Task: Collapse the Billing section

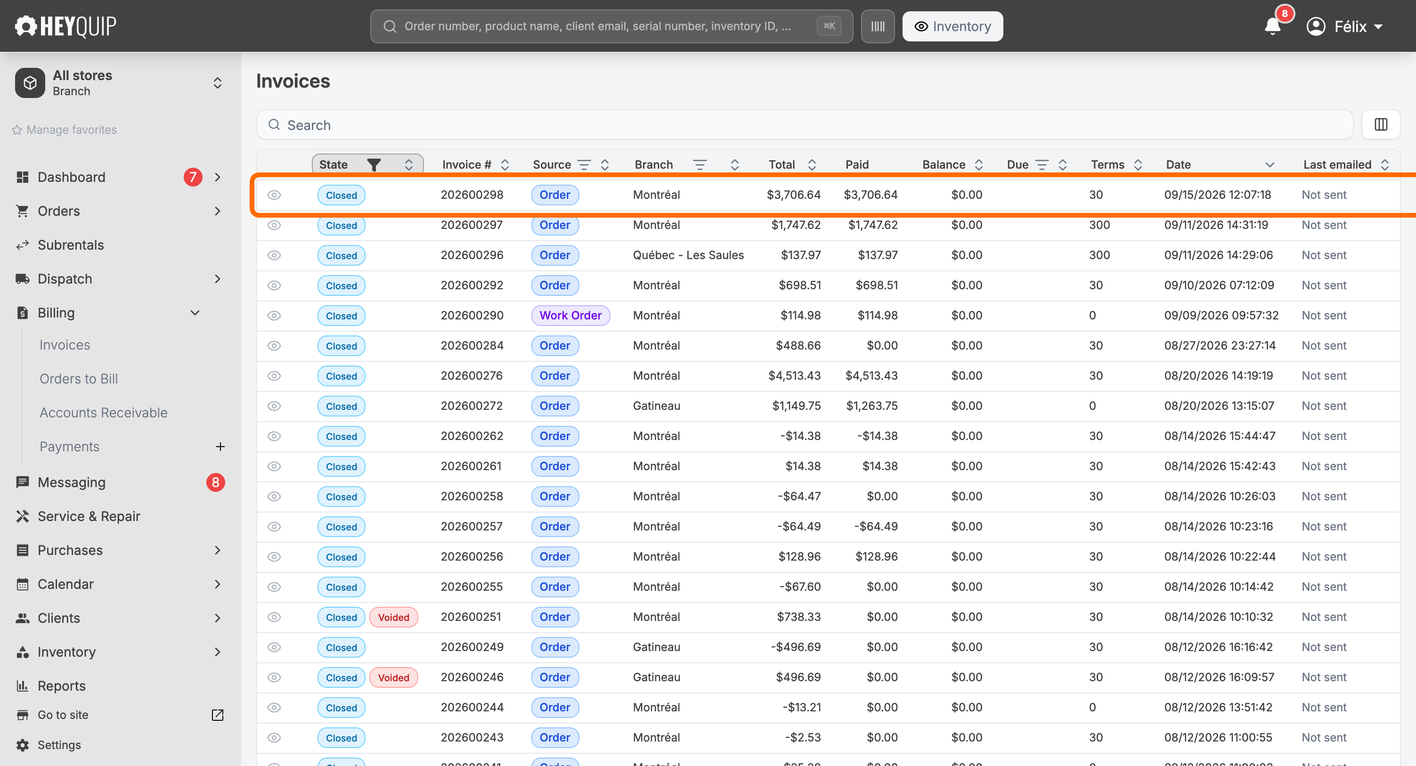Action: [195, 313]
